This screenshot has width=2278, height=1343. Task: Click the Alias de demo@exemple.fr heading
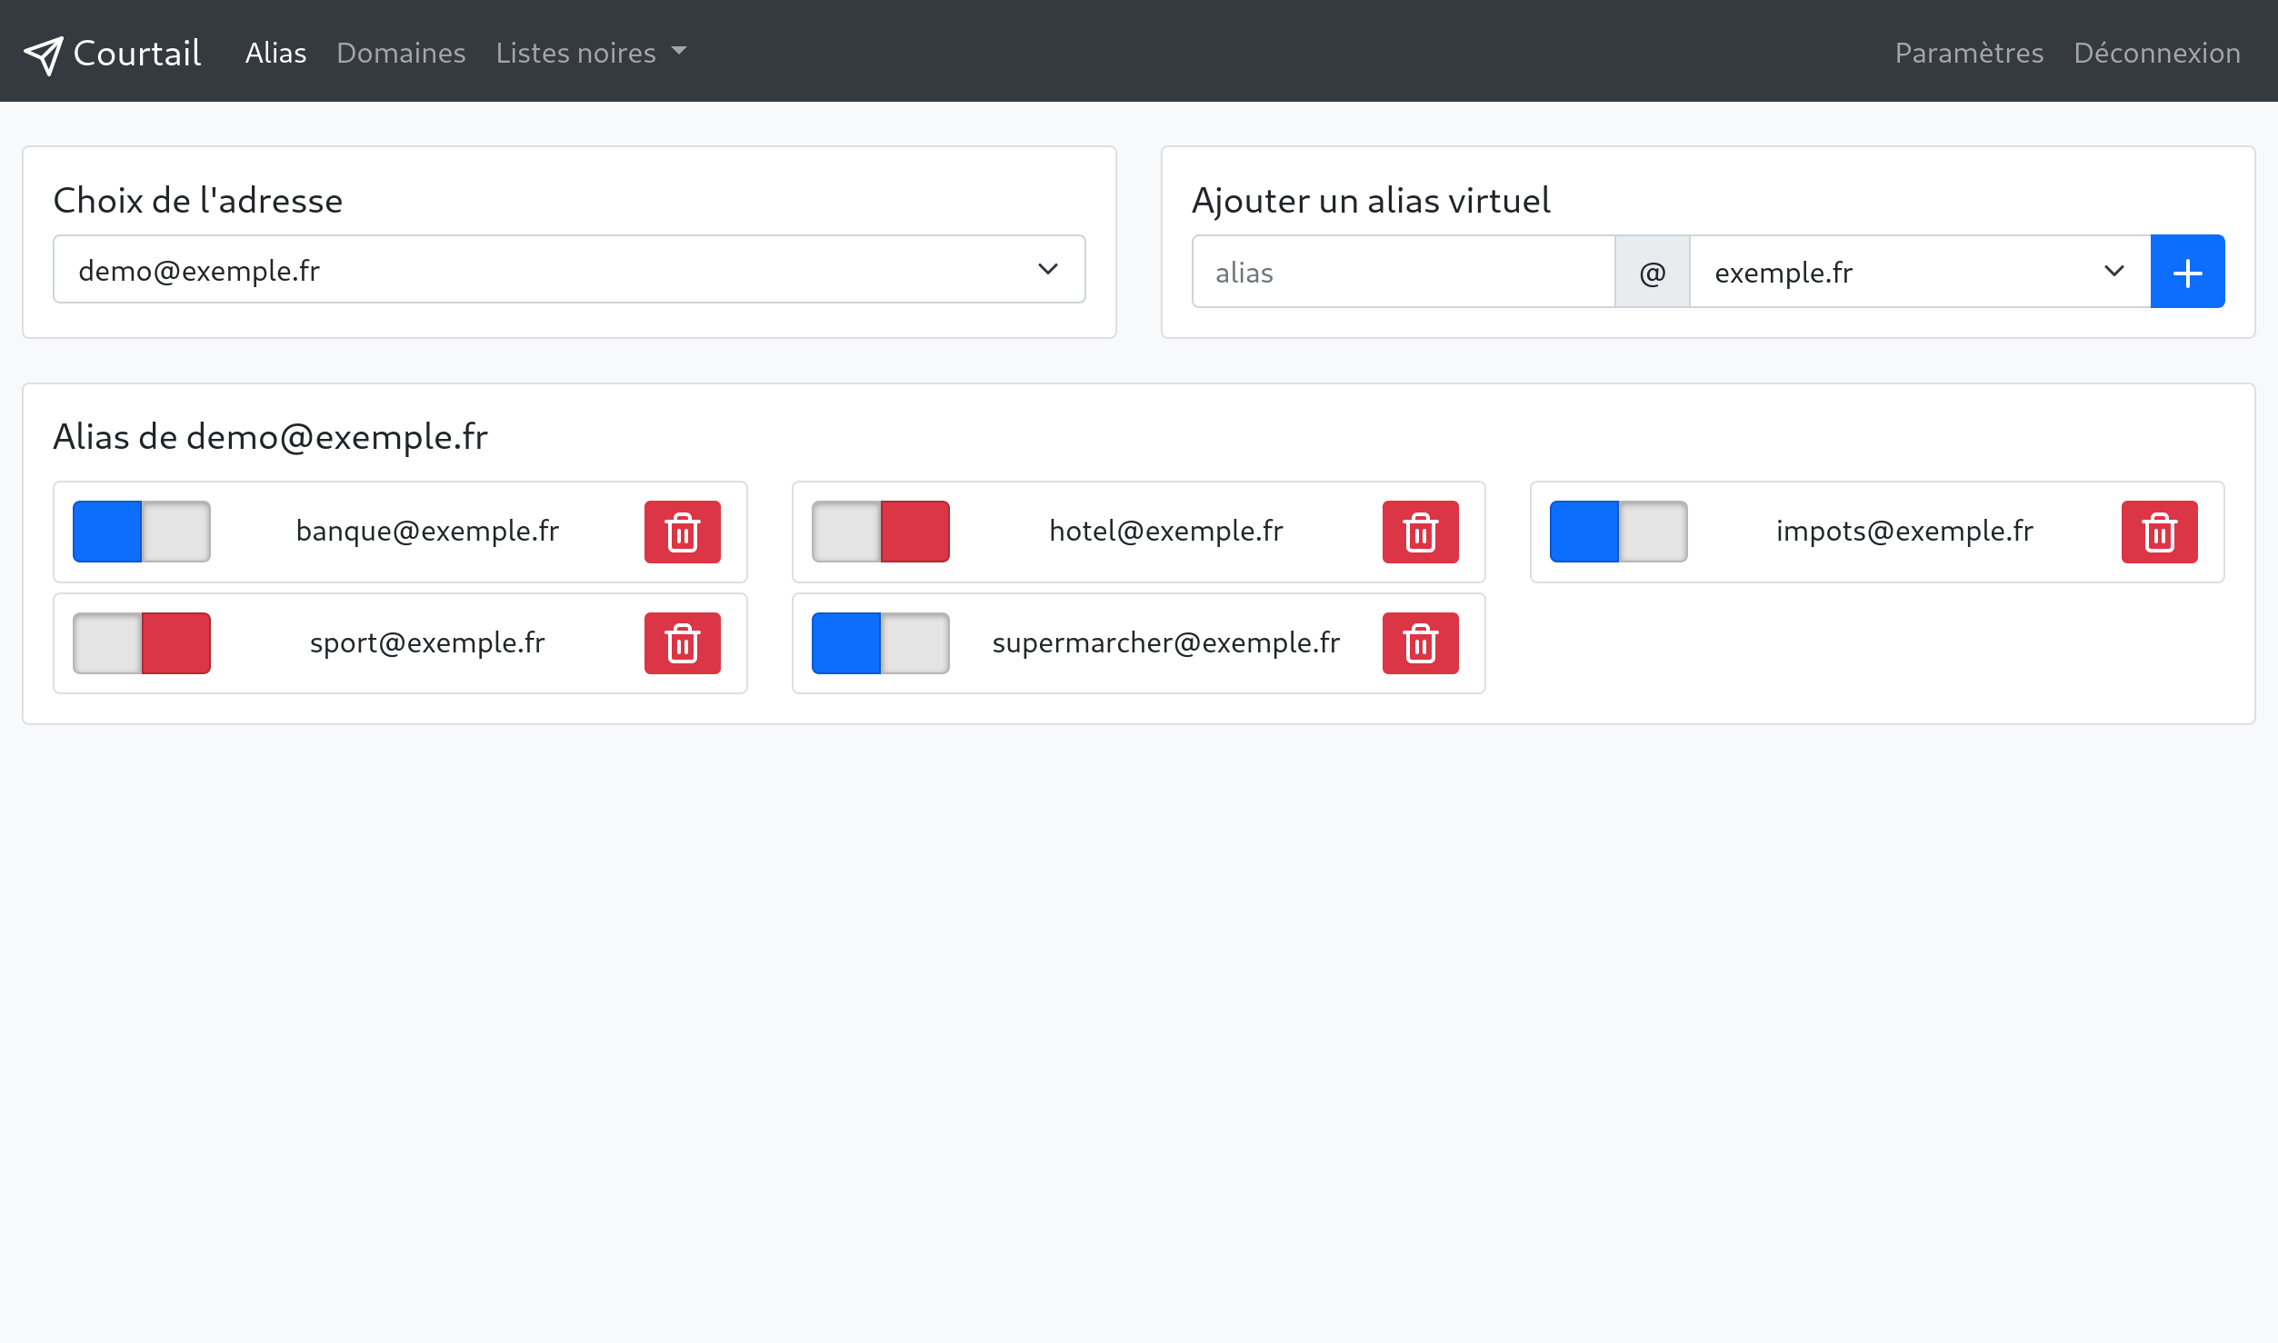click(x=270, y=437)
